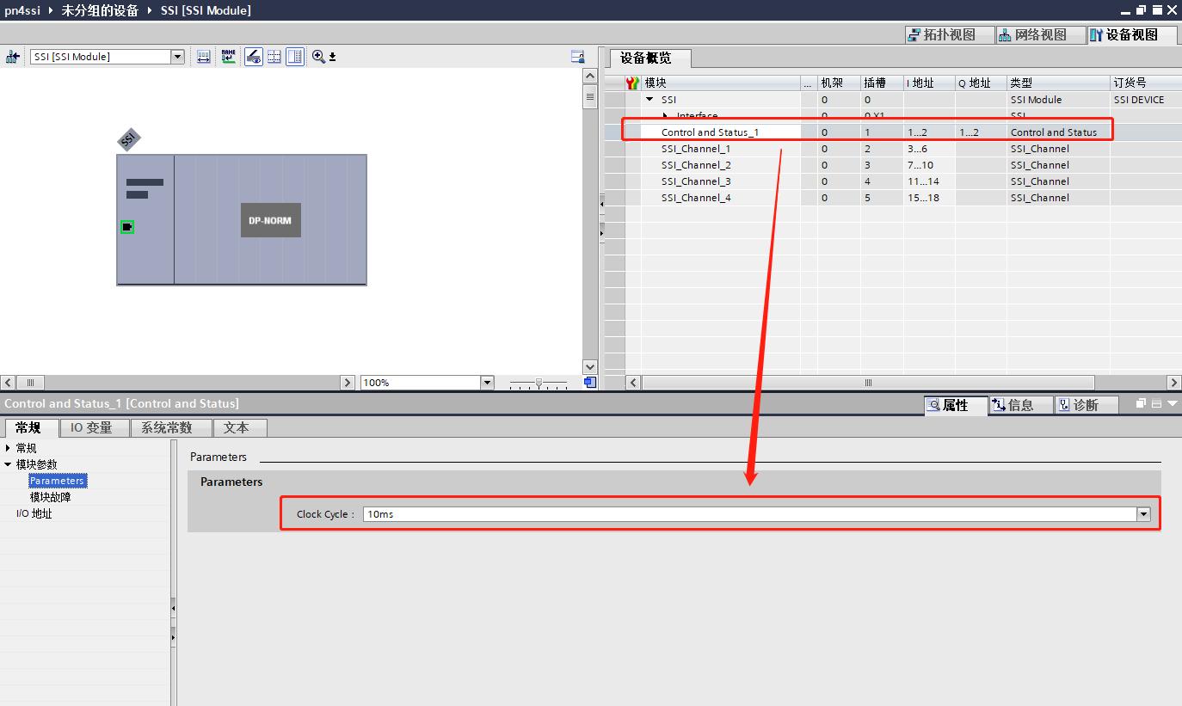Click the 机架 column header
The height and width of the screenshot is (706, 1182).
coord(838,83)
